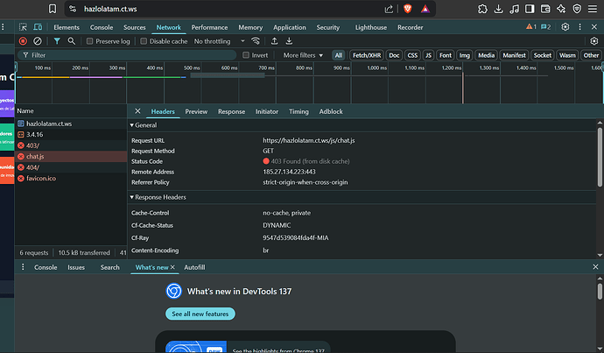Click the import HAR upload icon
Viewport: 604px width, 353px height.
tap(274, 41)
